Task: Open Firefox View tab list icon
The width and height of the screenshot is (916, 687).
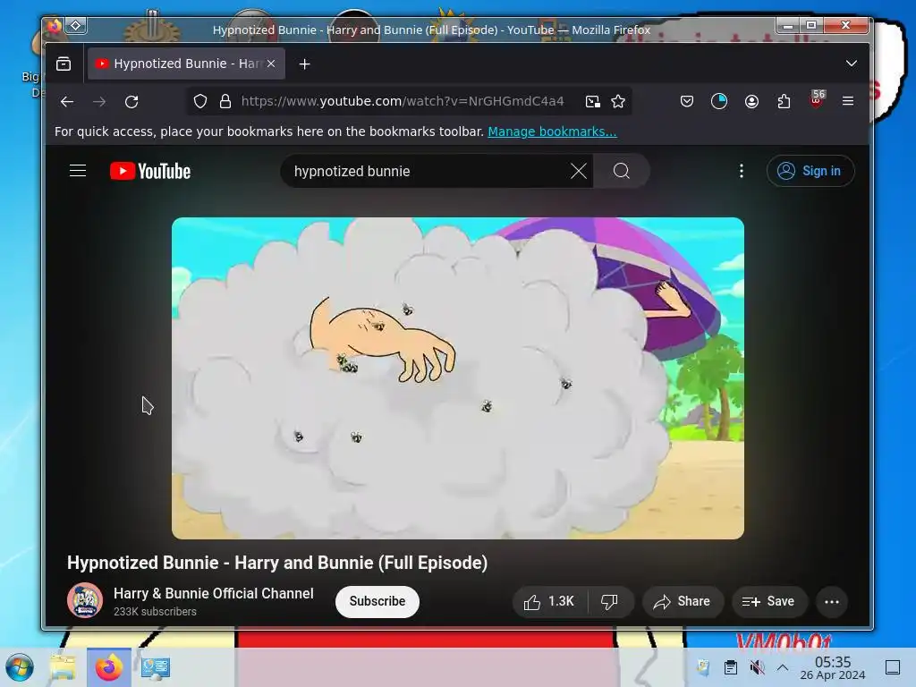Action: [64, 64]
